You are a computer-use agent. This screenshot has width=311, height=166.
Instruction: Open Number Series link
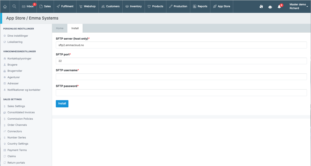[17, 138]
